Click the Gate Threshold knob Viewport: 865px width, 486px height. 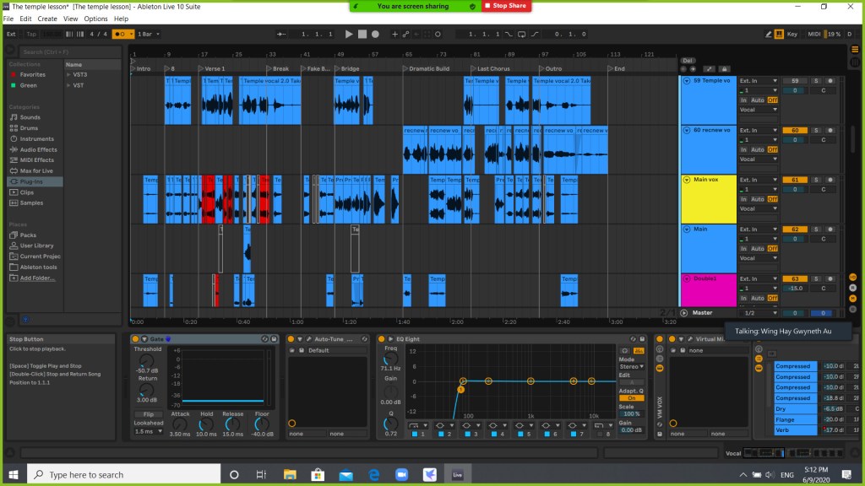147,360
